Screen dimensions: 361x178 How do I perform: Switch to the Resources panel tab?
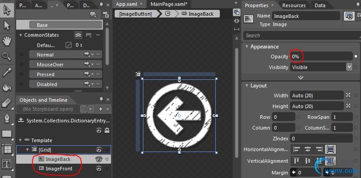[294, 5]
